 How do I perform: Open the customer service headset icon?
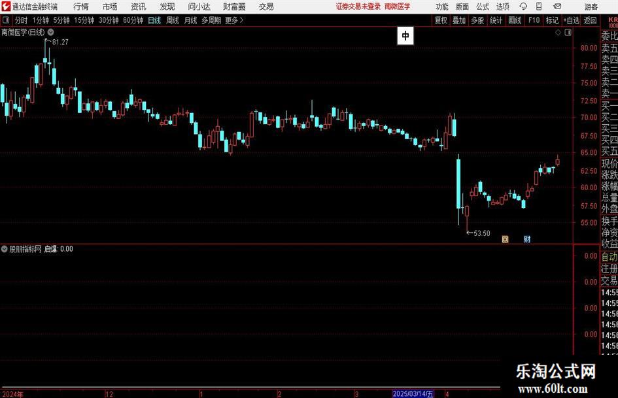[523, 7]
